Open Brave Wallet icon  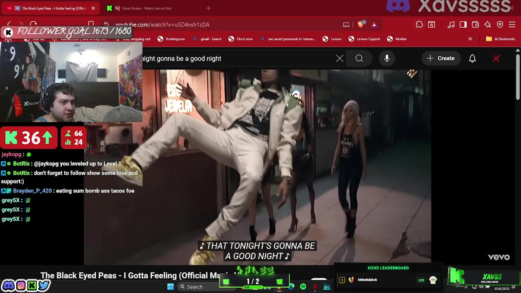[475, 24]
